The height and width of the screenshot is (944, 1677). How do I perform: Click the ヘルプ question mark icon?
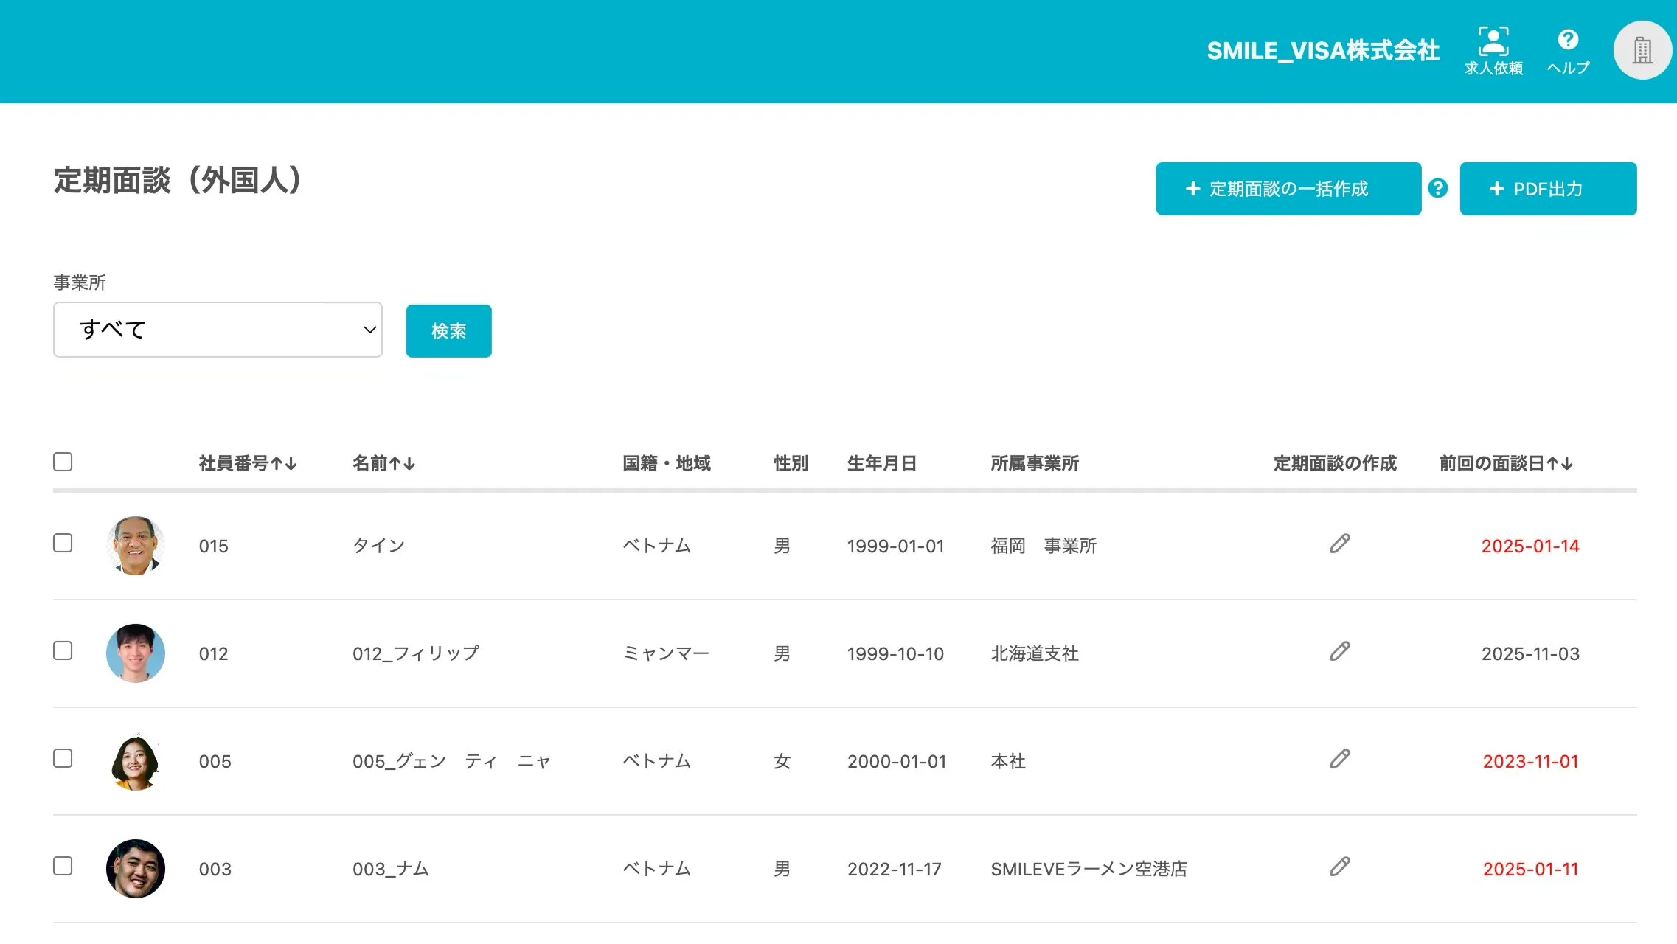pos(1568,39)
